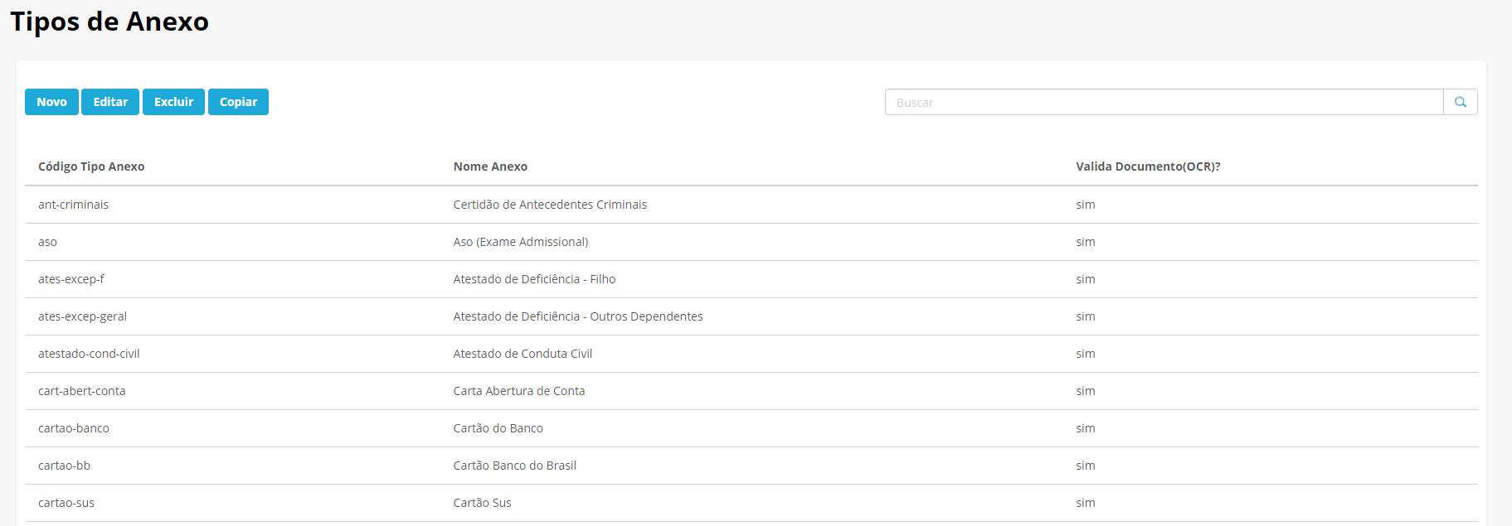Select the ates-excep-geral row
1512x526 pixels.
point(83,316)
